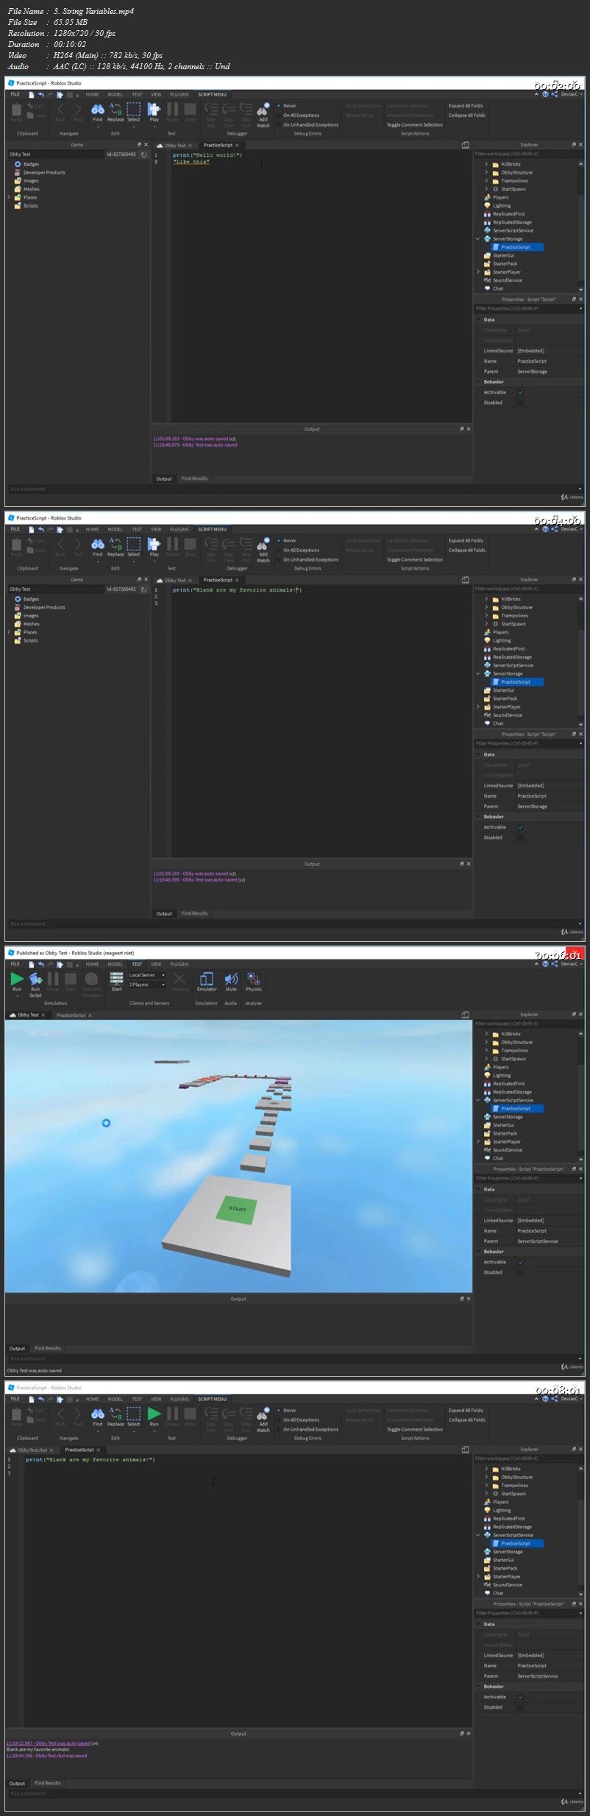Viewport: 590px width, 1816px height.
Task: Open 2 Players dropdown in 00:06:01 frame
Action: (147, 985)
